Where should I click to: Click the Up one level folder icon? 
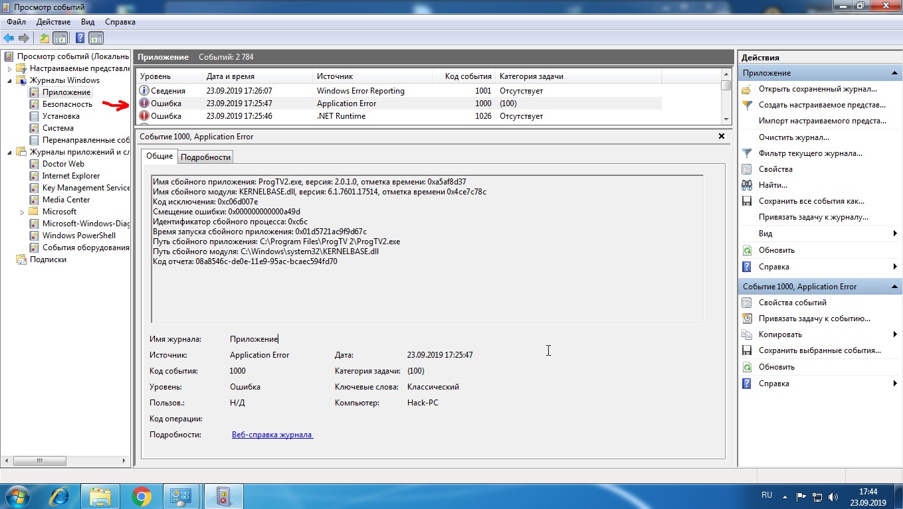tap(44, 38)
